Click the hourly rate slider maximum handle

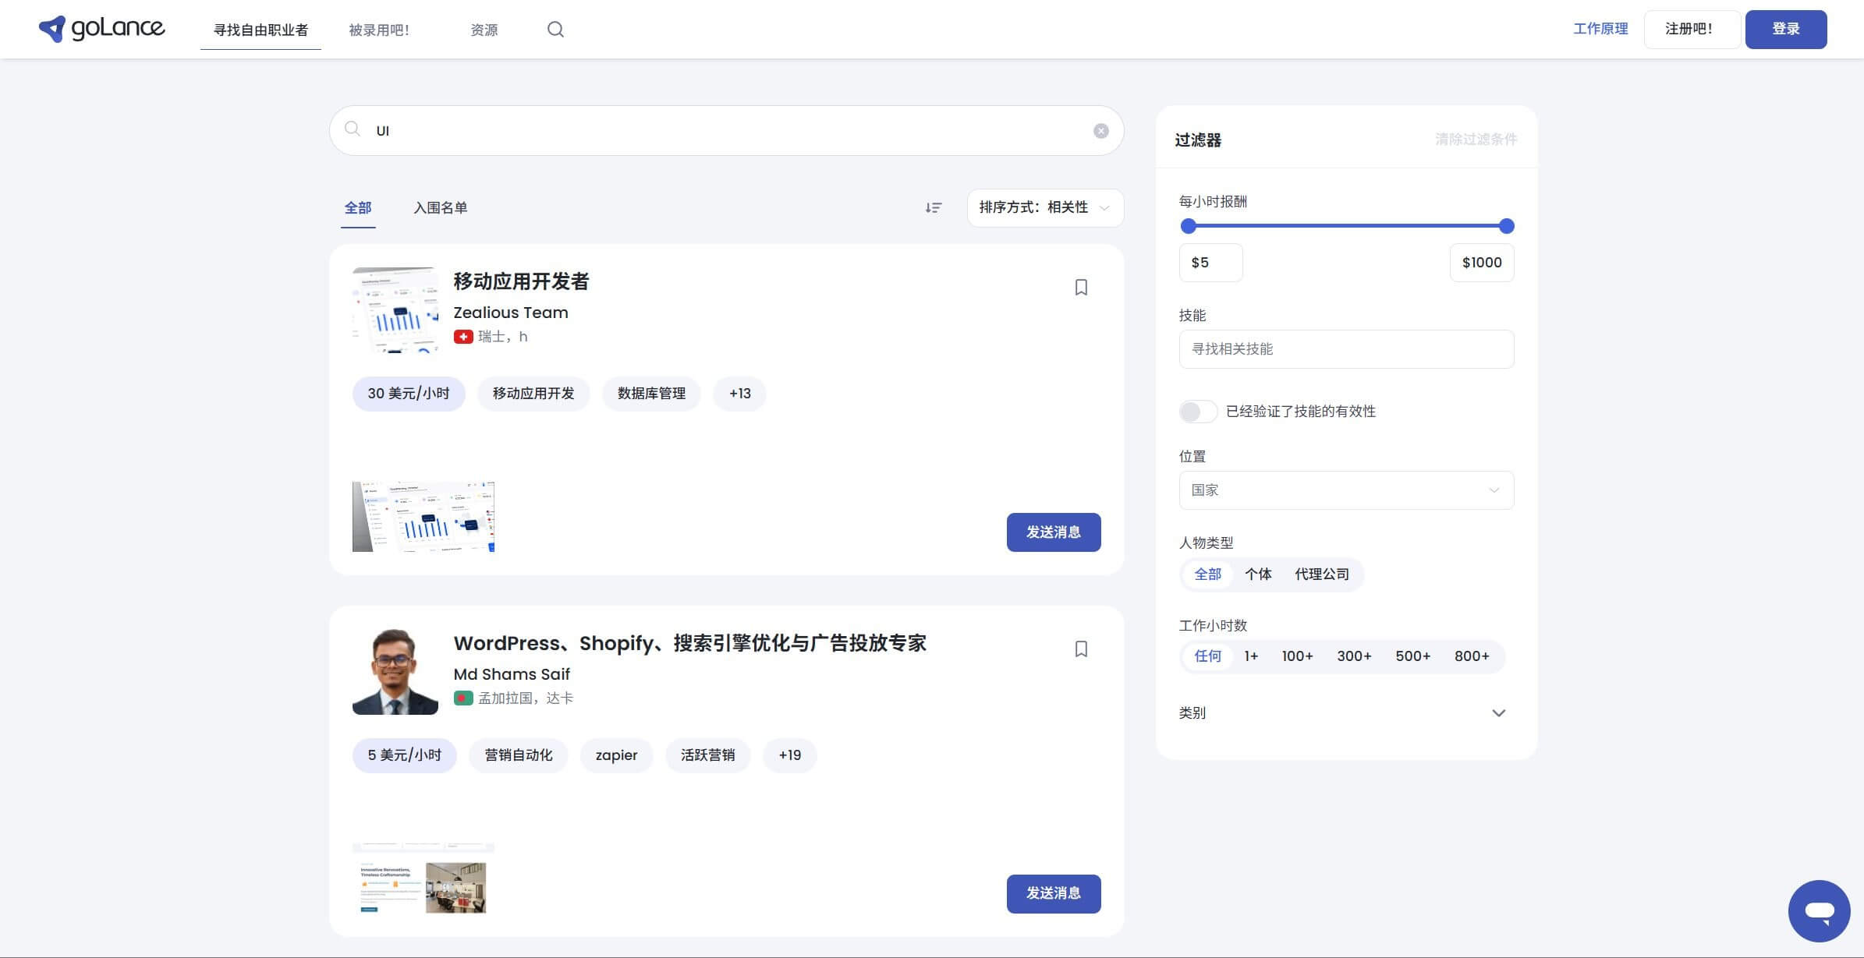coord(1507,226)
